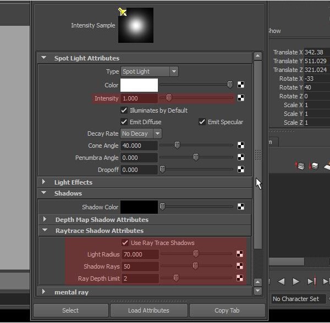The image size is (330, 323).
Task: Click the black Shadow Color swatch
Action: 139,207
